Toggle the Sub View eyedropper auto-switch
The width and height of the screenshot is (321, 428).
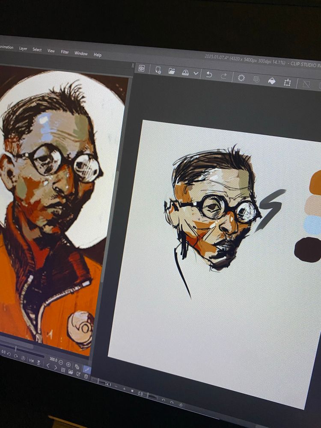pyautogui.click(x=87, y=370)
